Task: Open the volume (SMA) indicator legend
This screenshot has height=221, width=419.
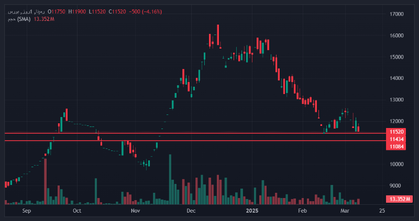Action: click(x=19, y=19)
